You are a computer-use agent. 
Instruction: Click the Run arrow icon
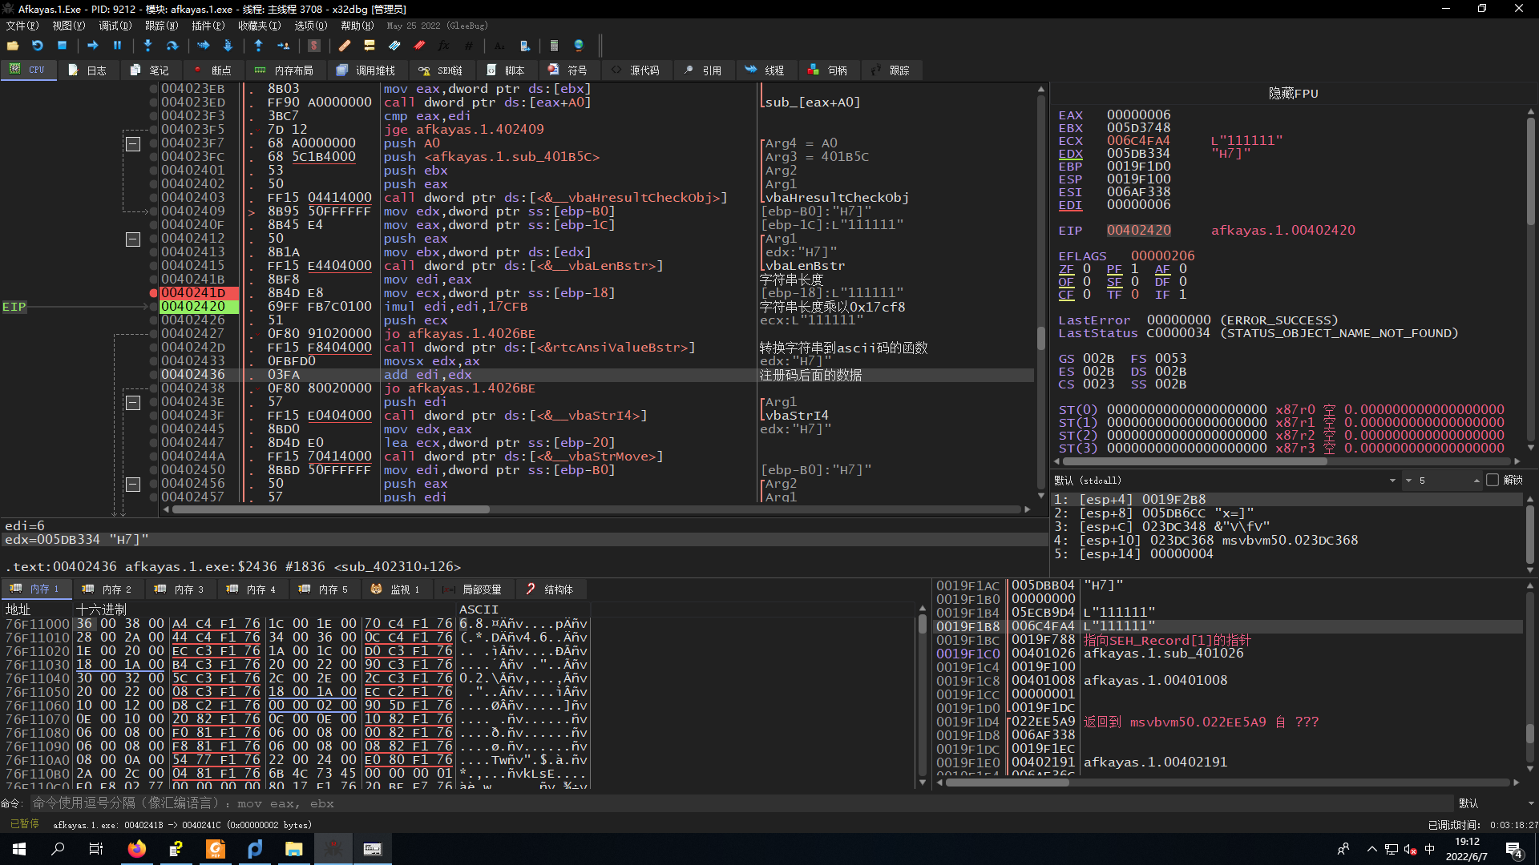[x=93, y=46]
